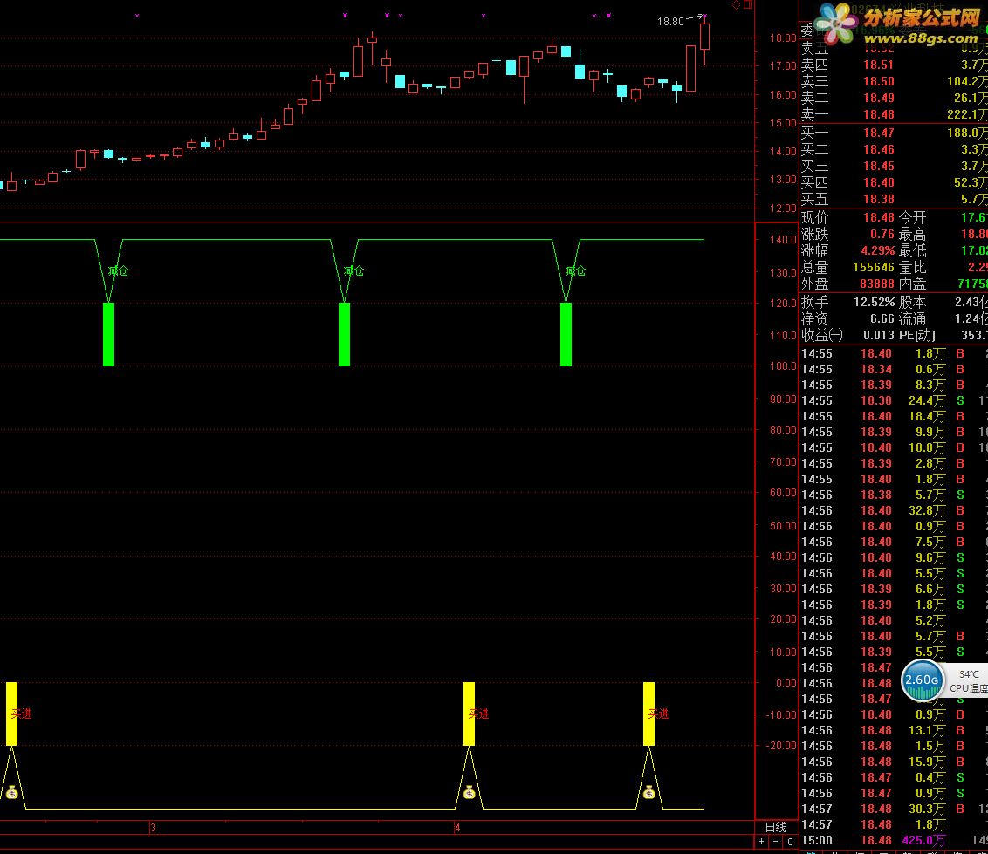Click the 14:55 tick row with 24.4万
This screenshot has width=988, height=854.
point(894,400)
